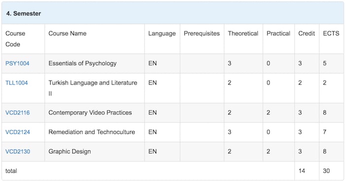Click the Language column header
This screenshot has height=182, width=345.
162,34
